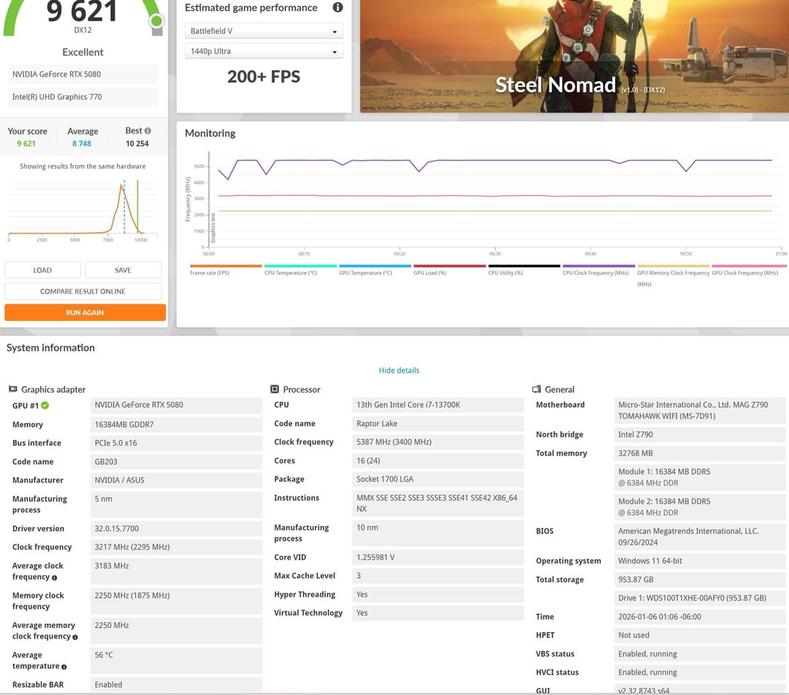Click the info icon next to Best score

point(148,131)
